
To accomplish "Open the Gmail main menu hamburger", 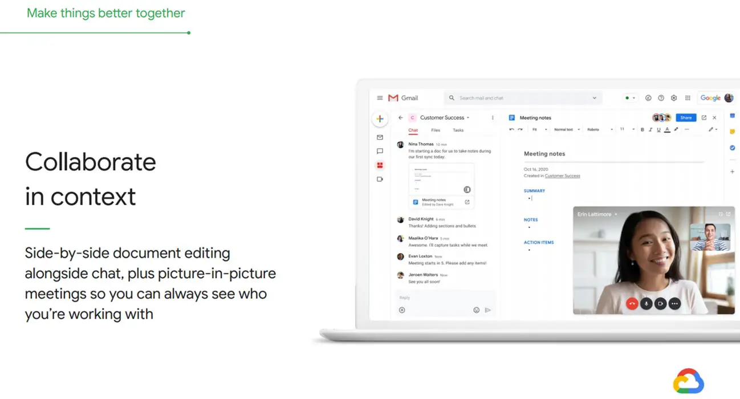I will point(380,98).
